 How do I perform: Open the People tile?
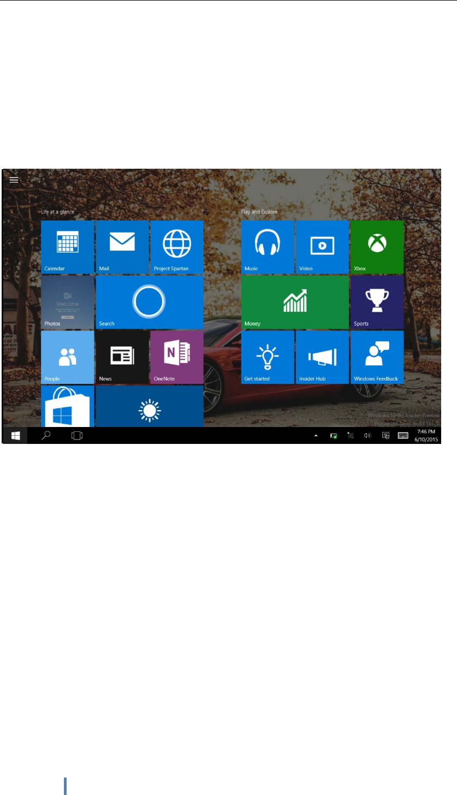point(68,357)
